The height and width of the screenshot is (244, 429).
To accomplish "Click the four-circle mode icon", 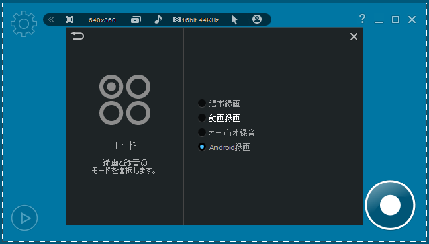I will pyautogui.click(x=124, y=100).
